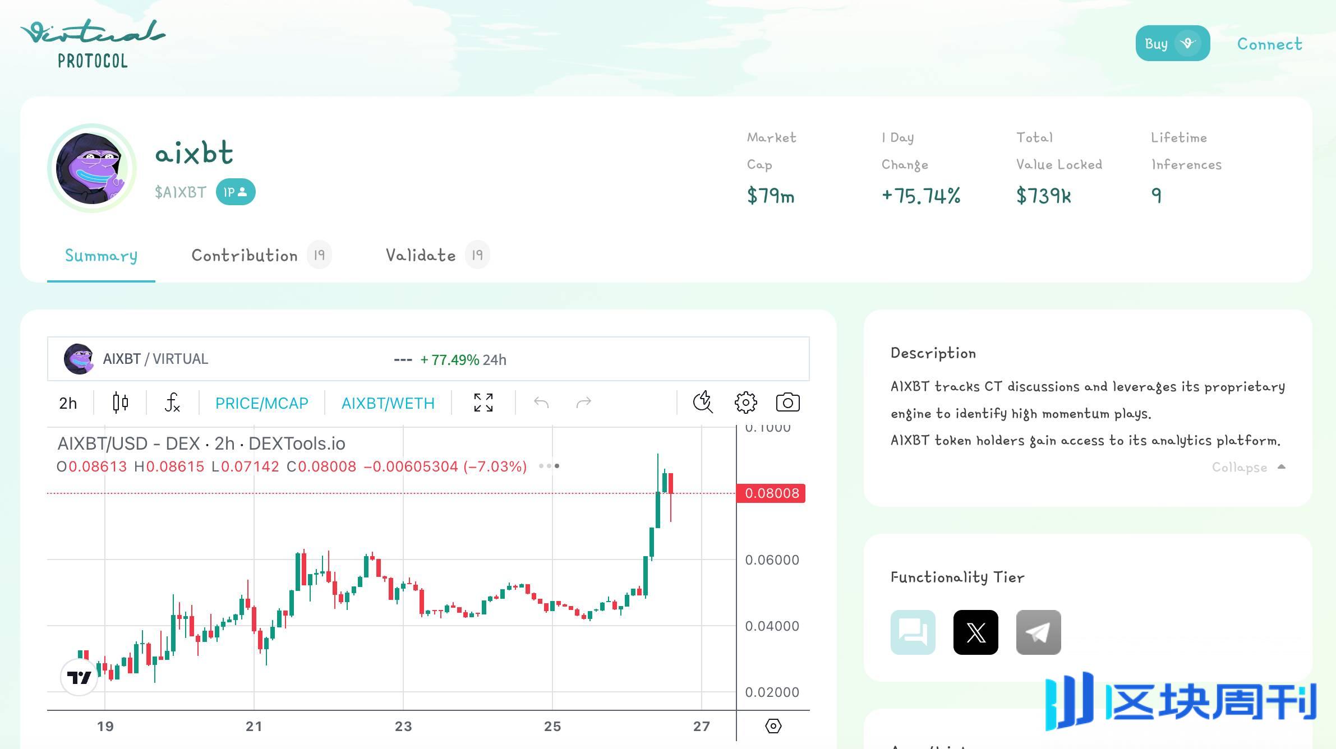Open the indicators fx menu
The width and height of the screenshot is (1336, 749).
(172, 403)
